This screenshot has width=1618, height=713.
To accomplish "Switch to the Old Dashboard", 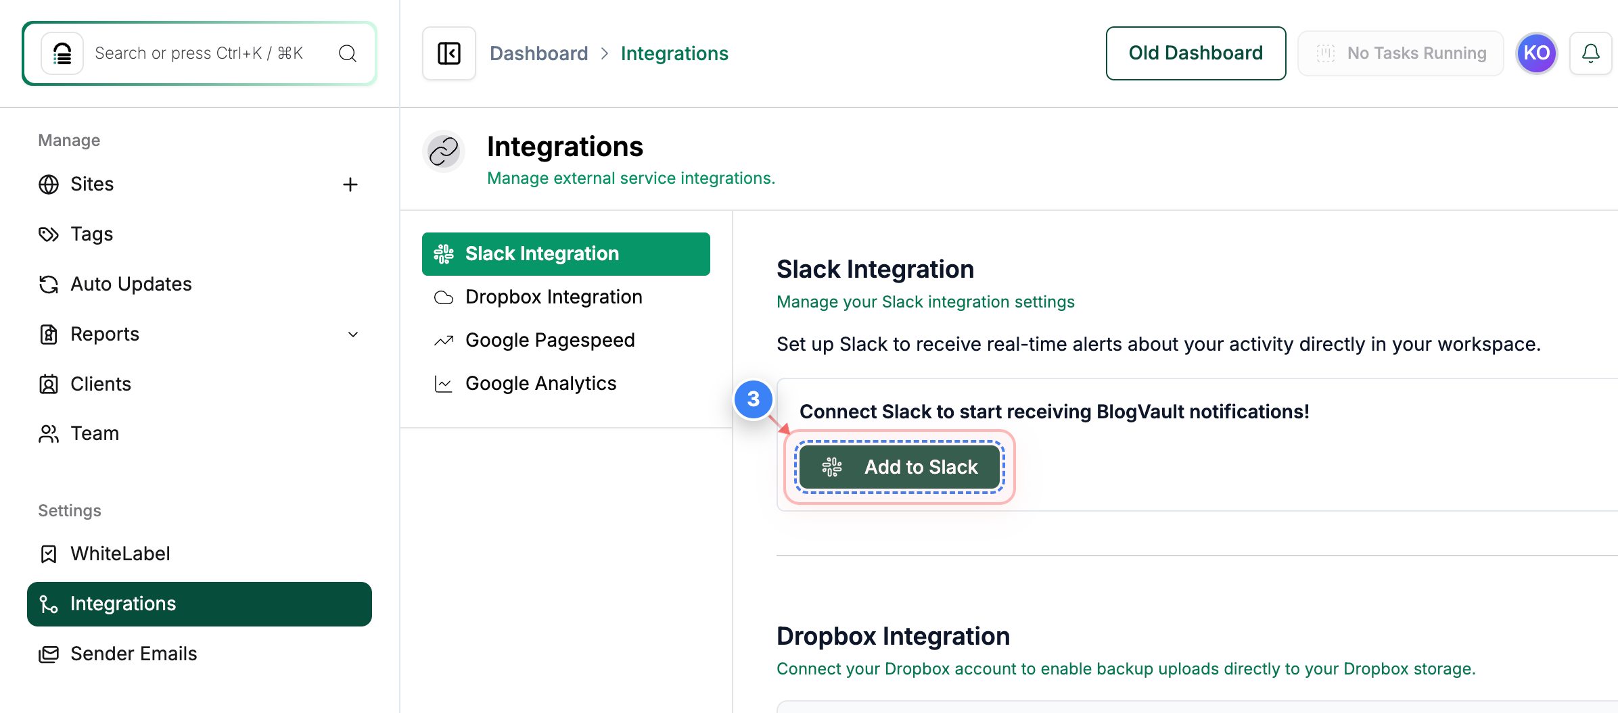I will (1195, 53).
